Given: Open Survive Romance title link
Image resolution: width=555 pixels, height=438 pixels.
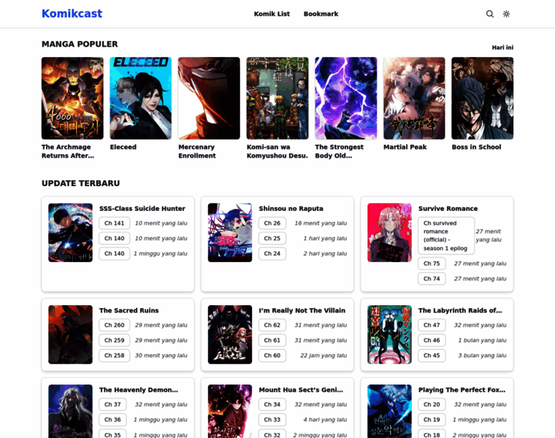Looking at the screenshot, I should click(x=448, y=208).
